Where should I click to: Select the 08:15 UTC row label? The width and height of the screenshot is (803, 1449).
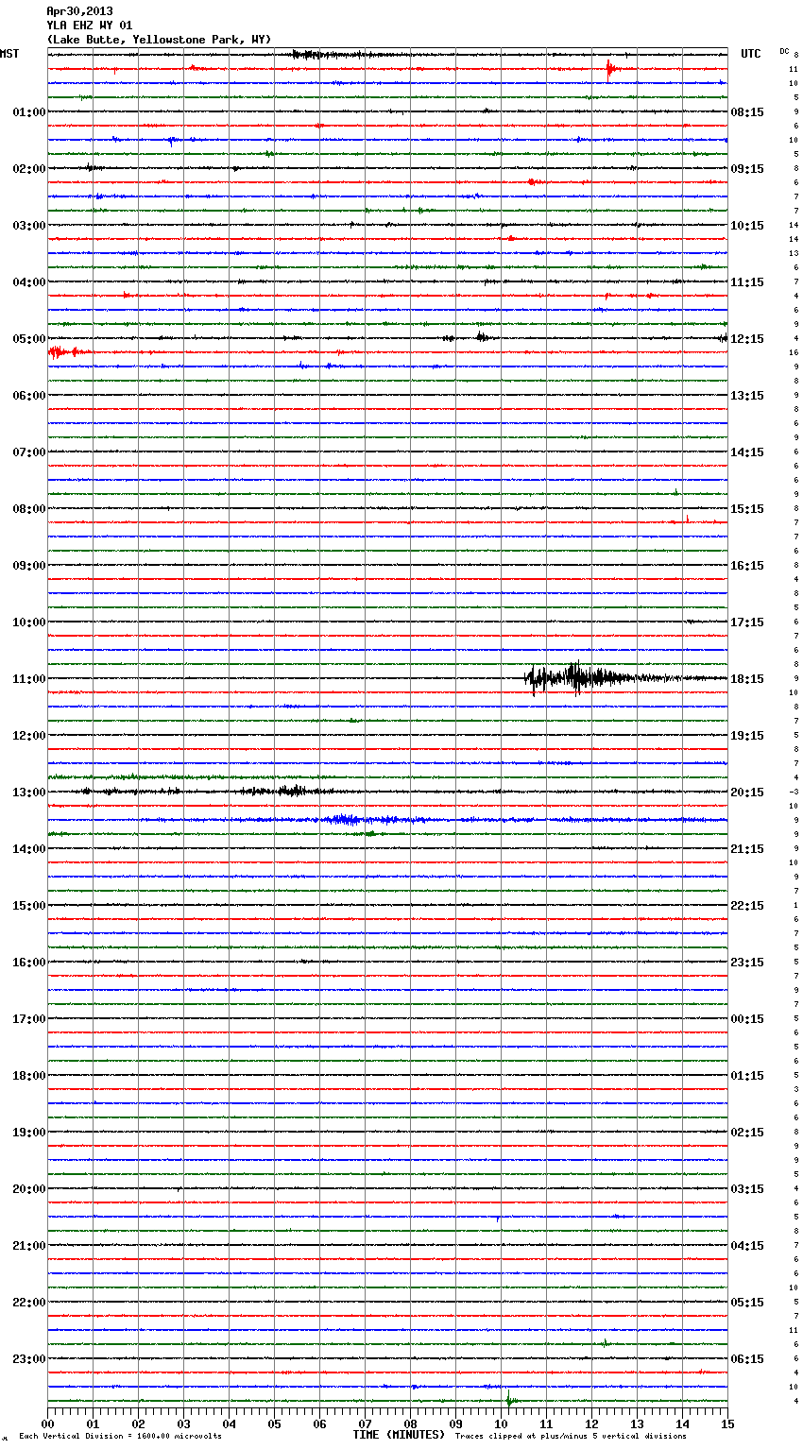point(747,112)
